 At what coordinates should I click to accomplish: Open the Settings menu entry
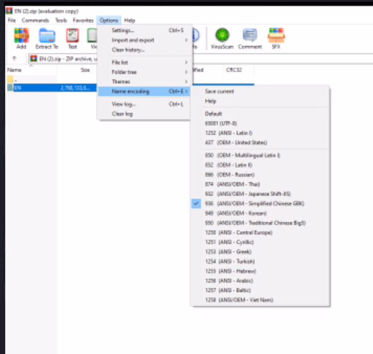123,30
